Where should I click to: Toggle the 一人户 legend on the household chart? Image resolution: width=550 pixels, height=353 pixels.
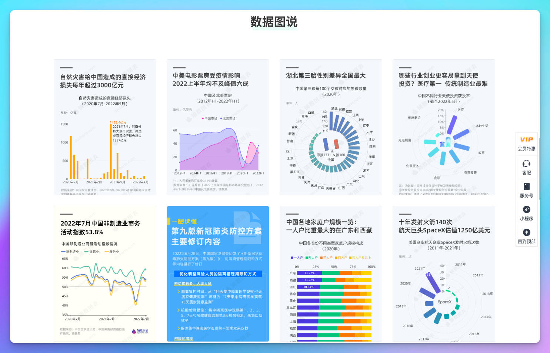point(296,258)
